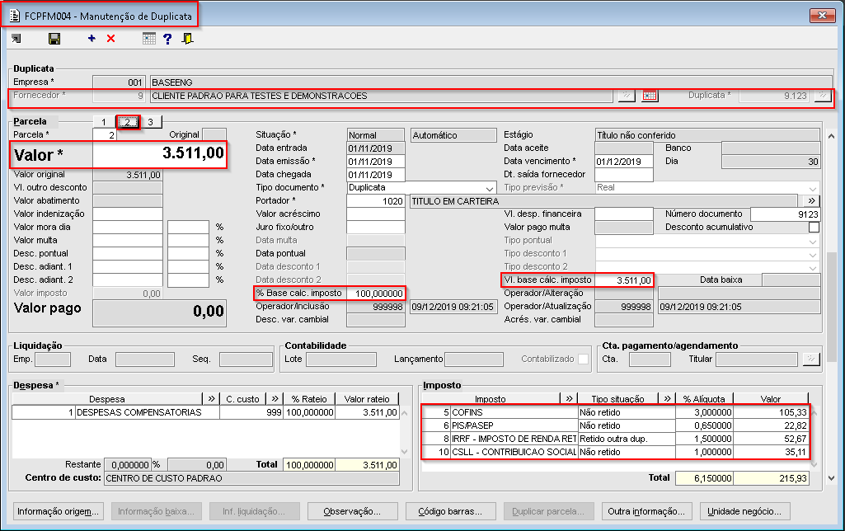Click the disabled Duplicar parcela button
This screenshot has width=845, height=531.
point(548,511)
